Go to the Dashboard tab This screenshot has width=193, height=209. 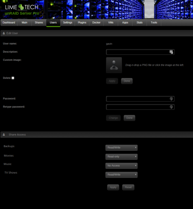[9, 23]
